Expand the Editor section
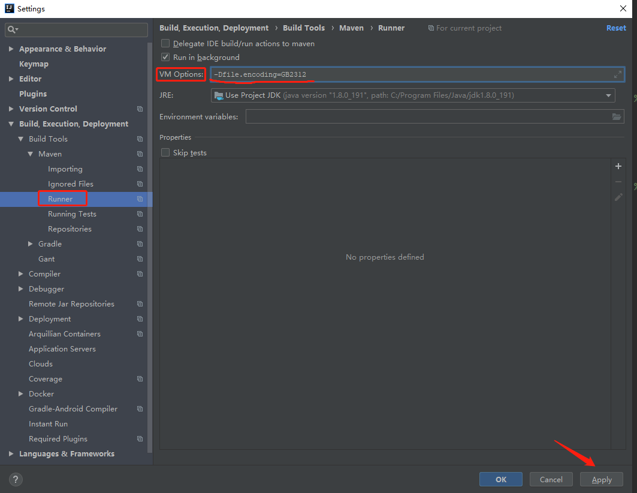 pyautogui.click(x=11, y=79)
